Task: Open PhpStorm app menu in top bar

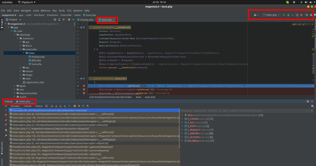Action: [x=27, y=2]
